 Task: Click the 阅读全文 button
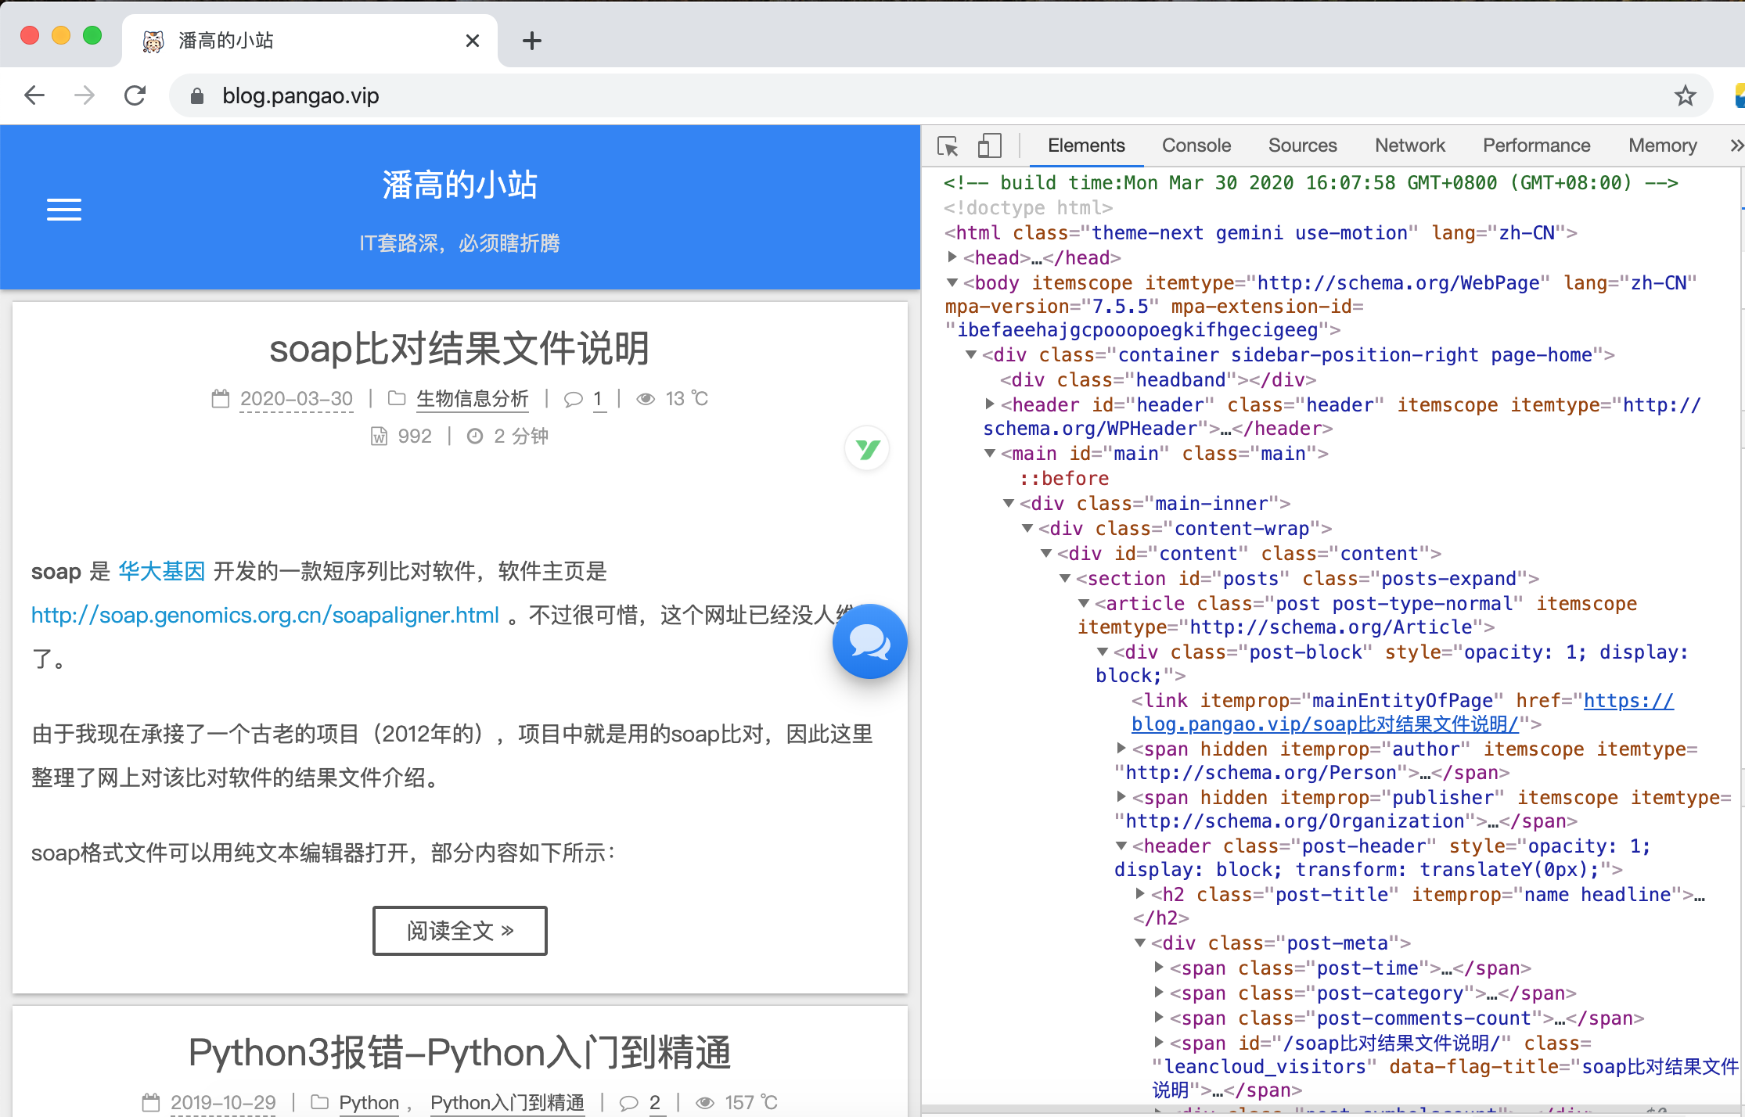pyautogui.click(x=459, y=931)
